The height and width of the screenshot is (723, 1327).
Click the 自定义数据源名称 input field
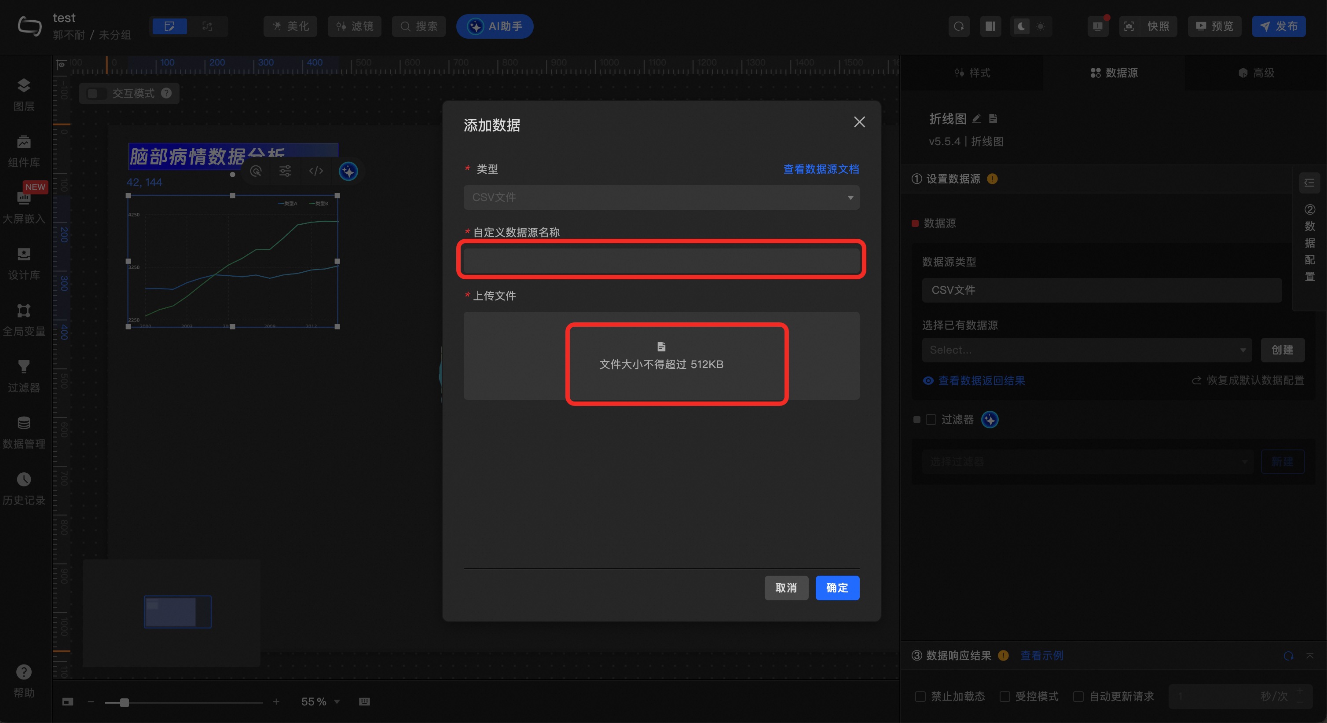point(661,260)
